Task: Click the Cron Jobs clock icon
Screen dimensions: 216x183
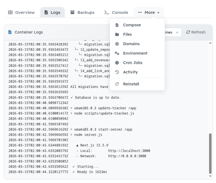Action: [117, 63]
